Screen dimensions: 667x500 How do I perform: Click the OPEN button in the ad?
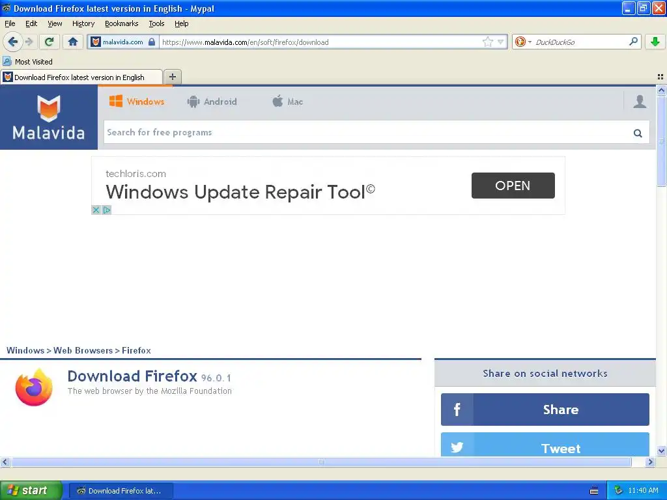(513, 186)
